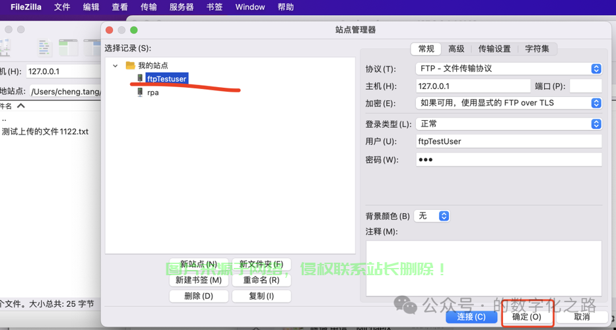Screen dimensions: 616x330
Task: Click the 删除 (D) button
Action: pos(199,296)
